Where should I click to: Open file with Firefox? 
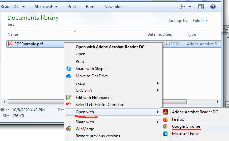[x=178, y=119]
